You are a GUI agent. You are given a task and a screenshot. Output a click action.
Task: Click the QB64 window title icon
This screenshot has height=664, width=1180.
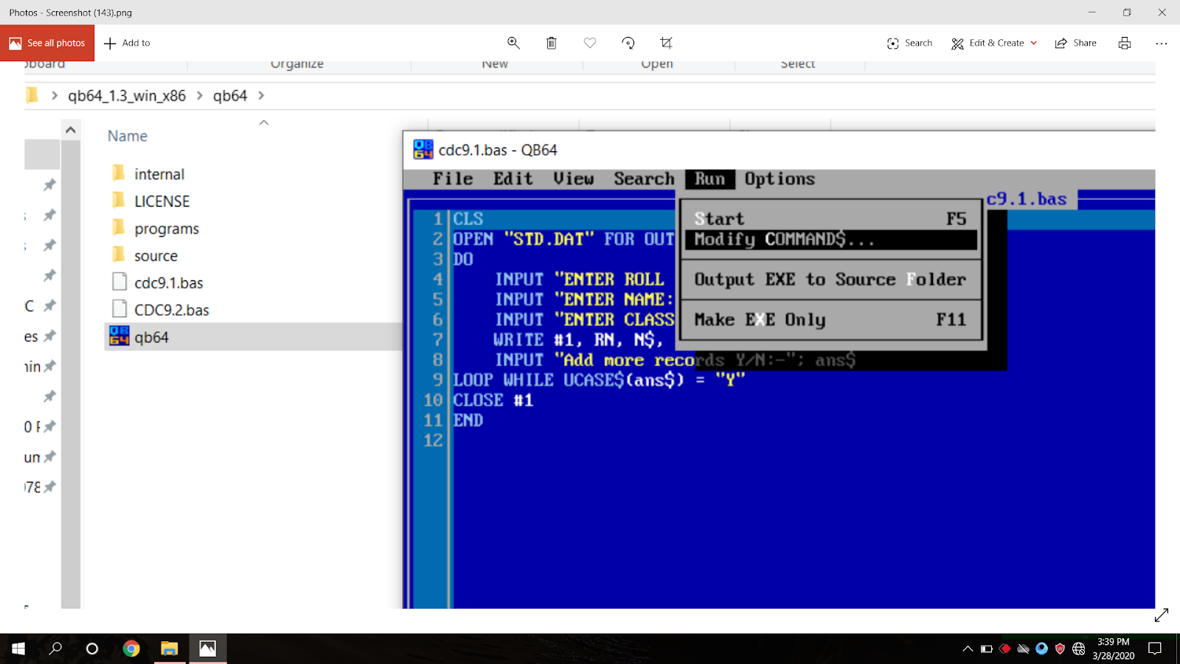click(x=423, y=150)
